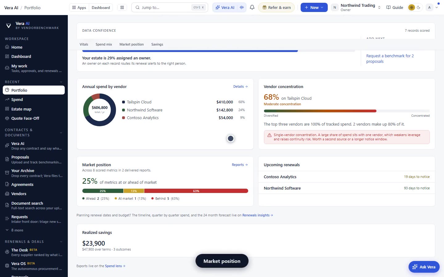Select the Savings section tab
Image resolution: width=444 pixels, height=277 pixels.
[157, 44]
